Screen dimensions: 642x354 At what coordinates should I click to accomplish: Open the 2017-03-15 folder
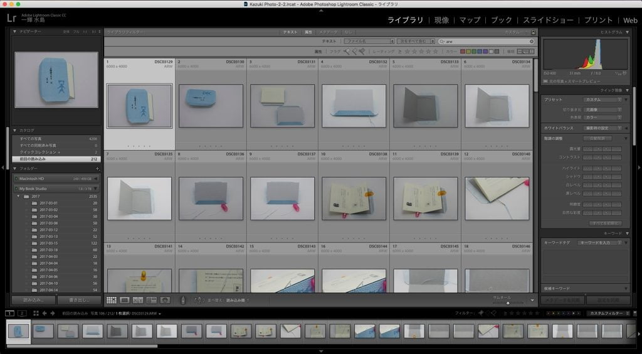tap(56, 243)
